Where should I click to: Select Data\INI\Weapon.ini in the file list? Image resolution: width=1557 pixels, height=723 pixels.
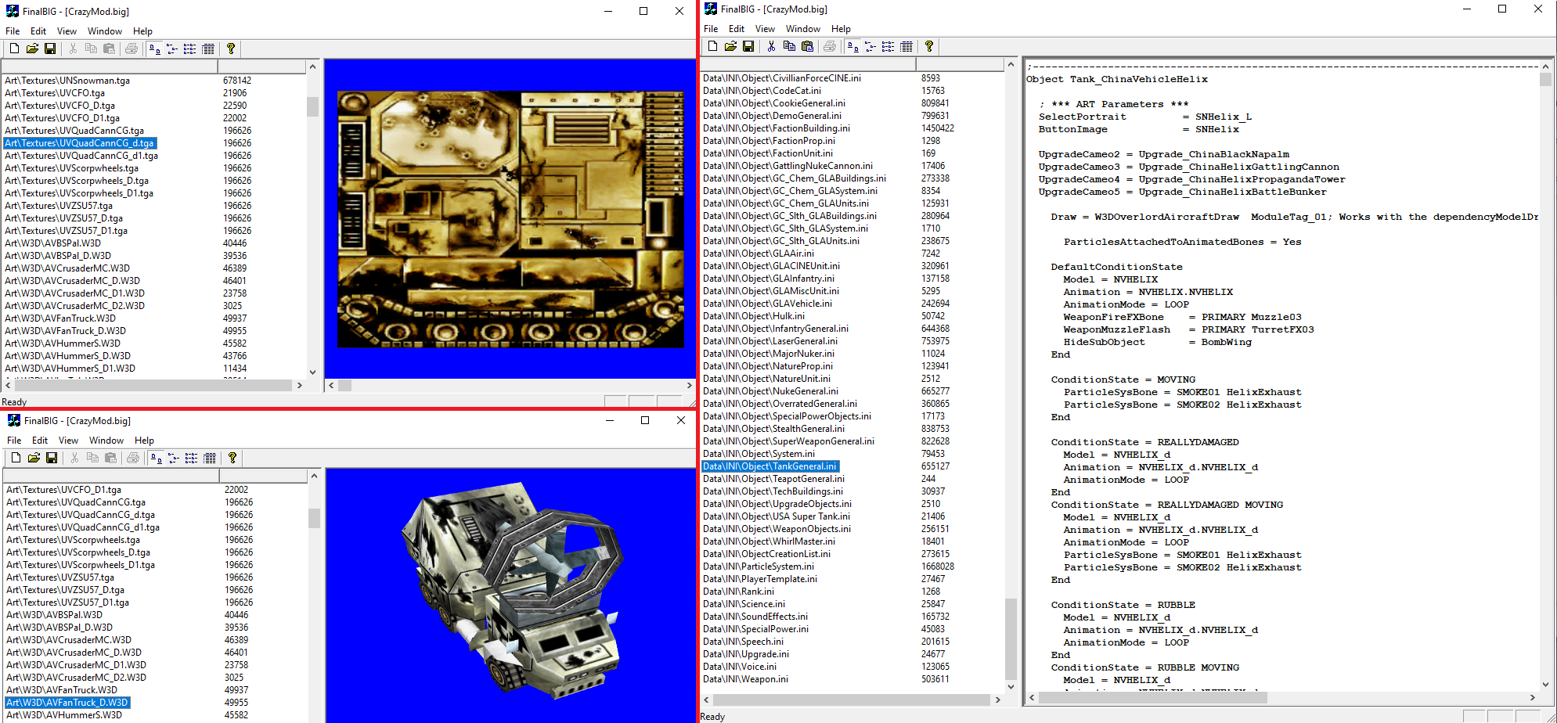pos(745,679)
